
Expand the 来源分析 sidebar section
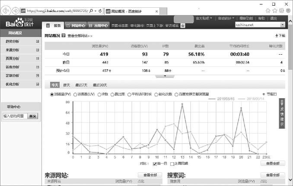click(x=38, y=50)
